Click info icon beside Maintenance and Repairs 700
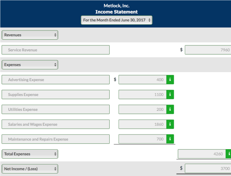Screen dimensions: 231x176 [170, 139]
